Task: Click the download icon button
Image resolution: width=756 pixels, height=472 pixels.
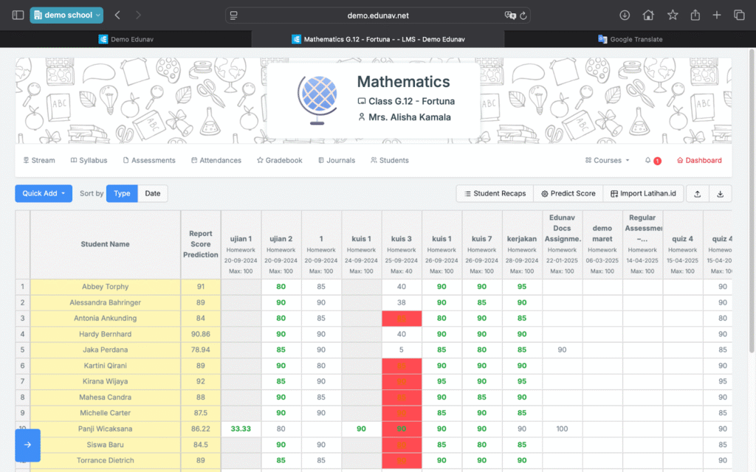Action: click(x=720, y=193)
